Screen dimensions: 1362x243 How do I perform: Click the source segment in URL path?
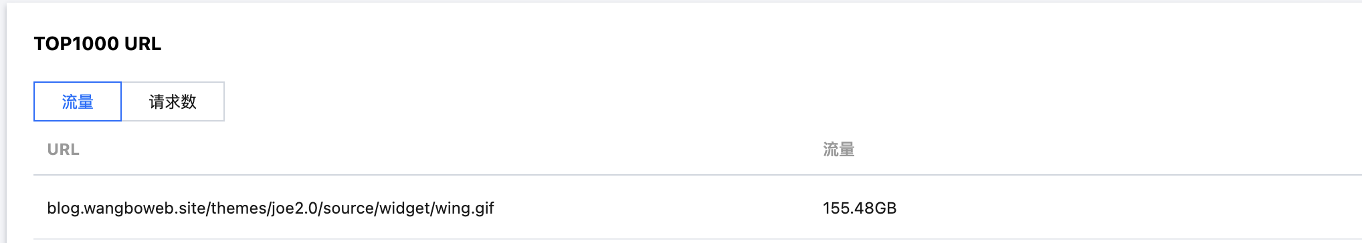pos(348,208)
